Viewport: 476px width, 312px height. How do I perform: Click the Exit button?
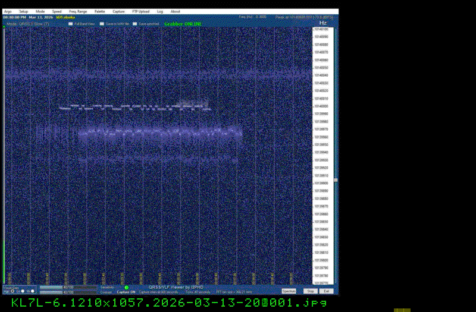point(326,291)
